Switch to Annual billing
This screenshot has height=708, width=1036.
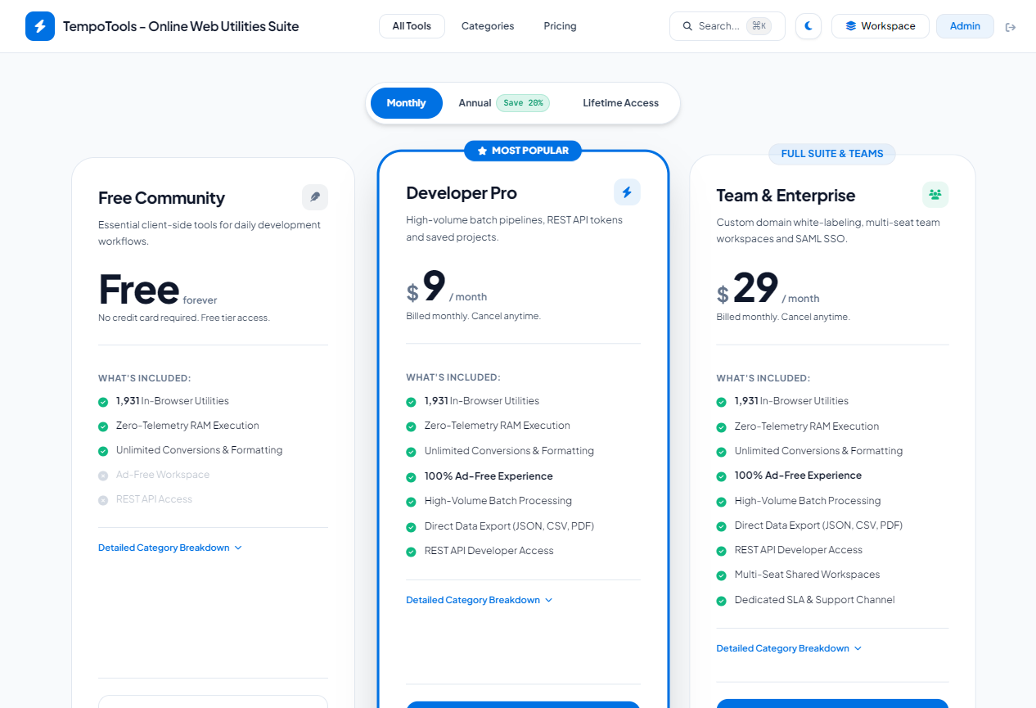(x=504, y=103)
